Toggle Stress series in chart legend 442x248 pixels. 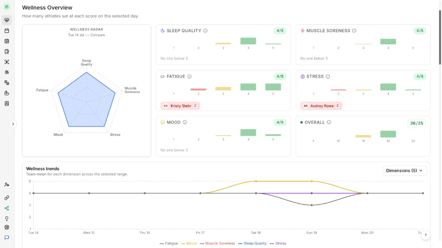pos(278,244)
